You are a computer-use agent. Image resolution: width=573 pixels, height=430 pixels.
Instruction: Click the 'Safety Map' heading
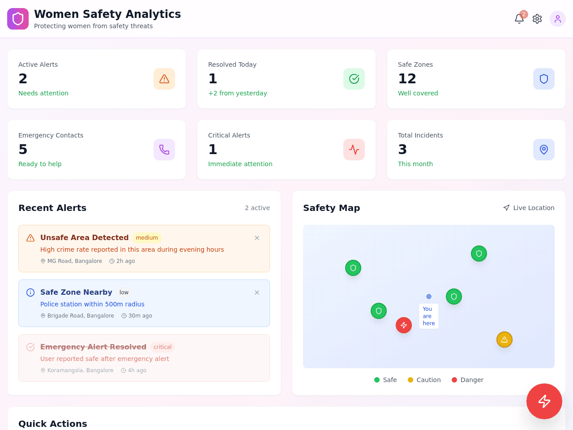332,208
